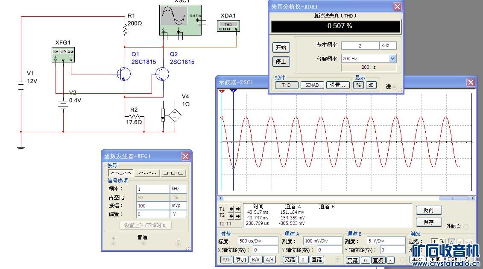Click 保存 (Save) in the oscilloscope
This screenshot has width=483, height=269.
429,222
